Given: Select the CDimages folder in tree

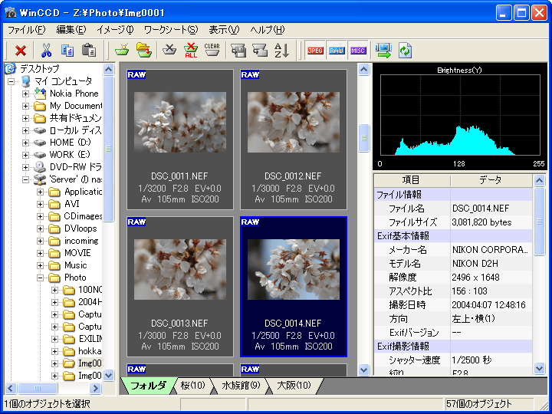Looking at the screenshot, I should tap(83, 216).
